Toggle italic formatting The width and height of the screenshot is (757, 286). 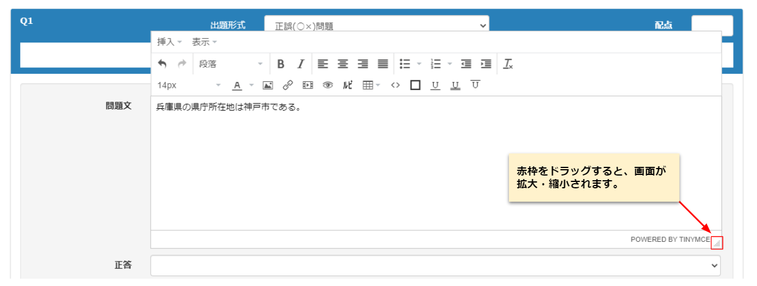coord(300,64)
